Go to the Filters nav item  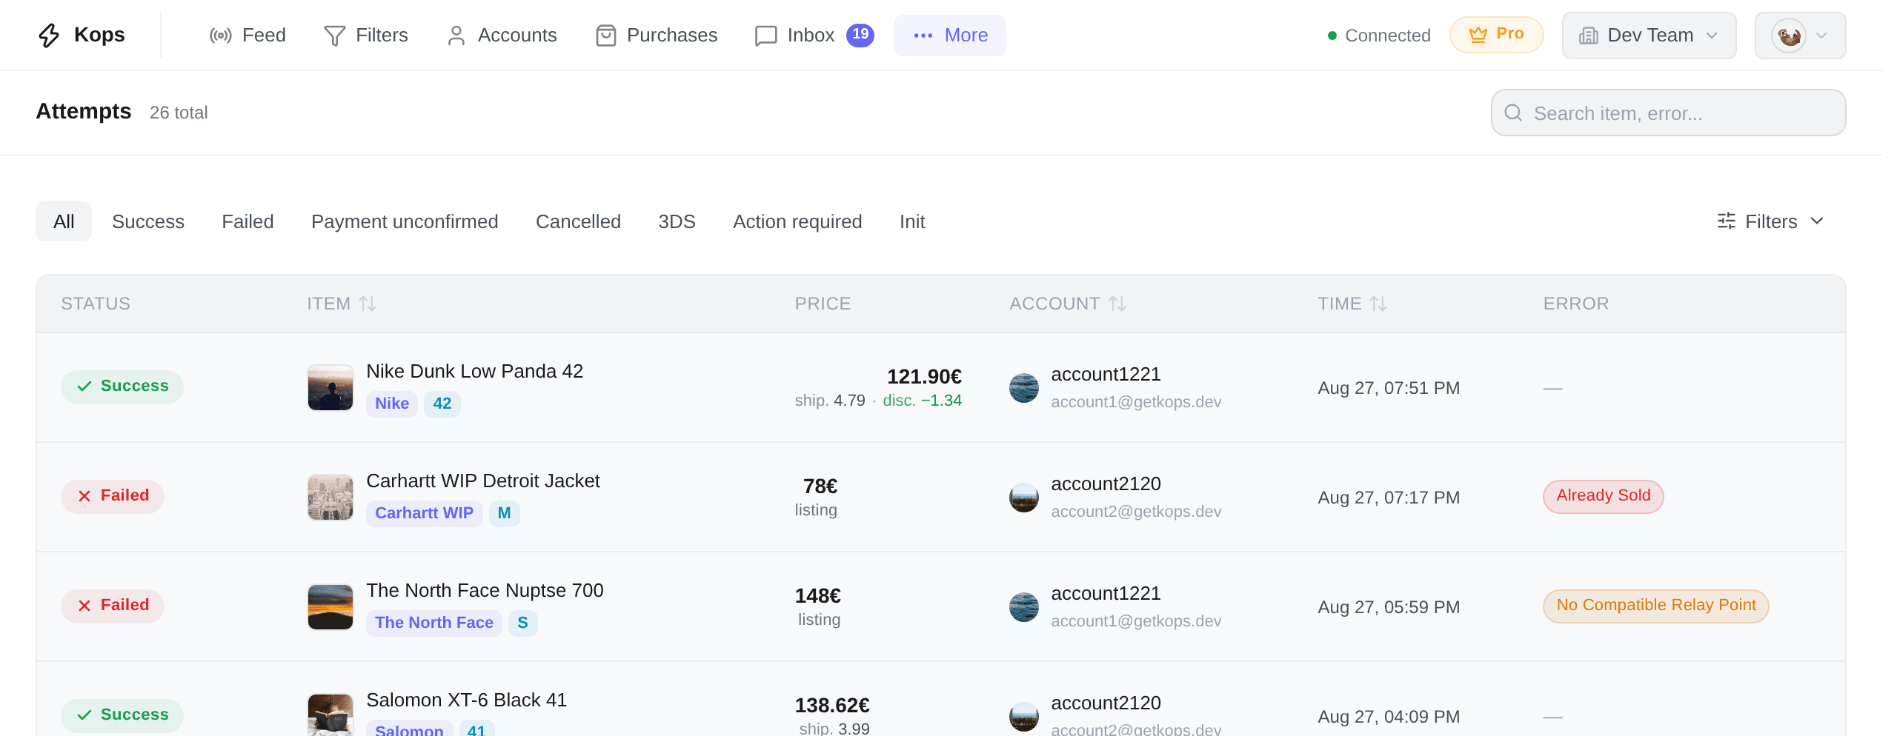click(366, 35)
